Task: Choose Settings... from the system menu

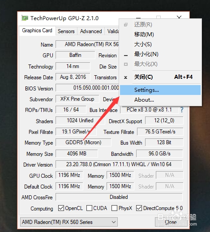Action: (160, 90)
